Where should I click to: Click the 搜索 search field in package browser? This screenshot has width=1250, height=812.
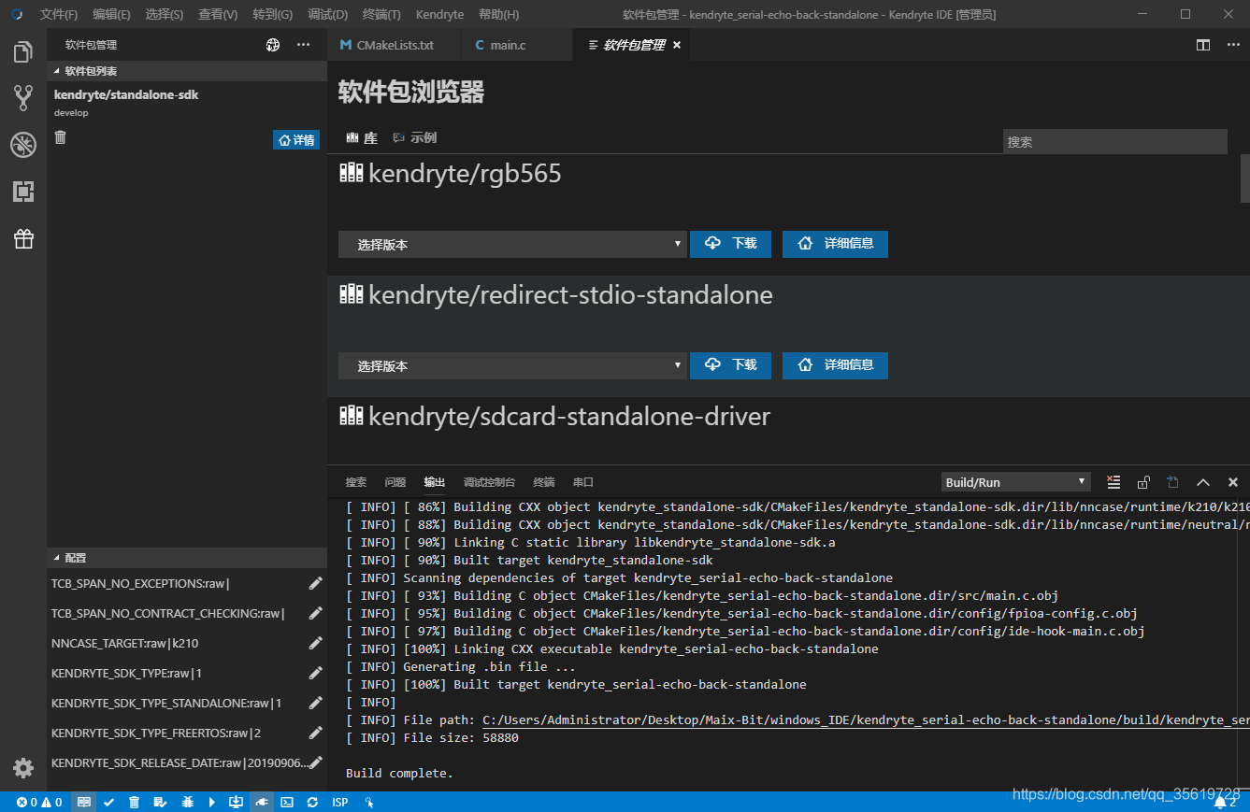1114,142
